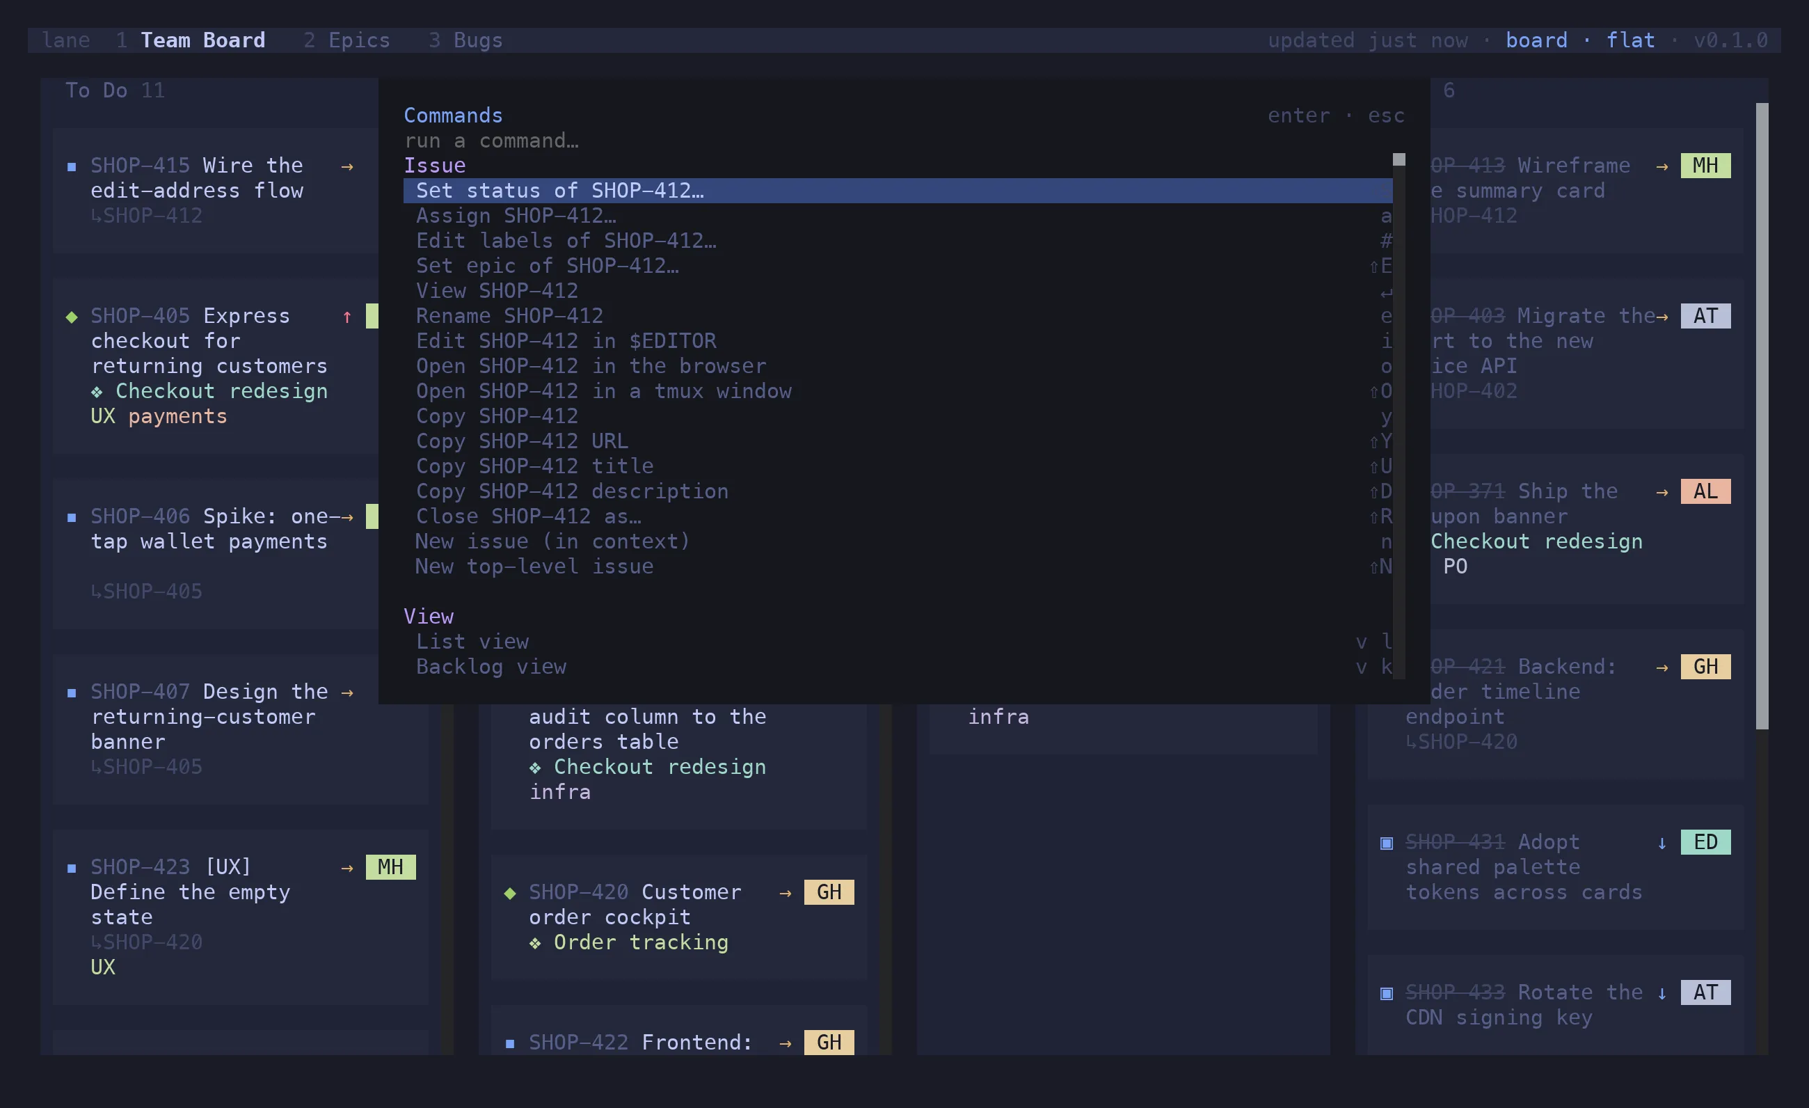Click the priority arrow on SHOP-415

click(x=347, y=166)
